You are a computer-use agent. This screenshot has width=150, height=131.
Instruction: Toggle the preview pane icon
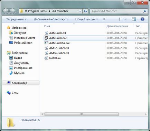pos(134,19)
